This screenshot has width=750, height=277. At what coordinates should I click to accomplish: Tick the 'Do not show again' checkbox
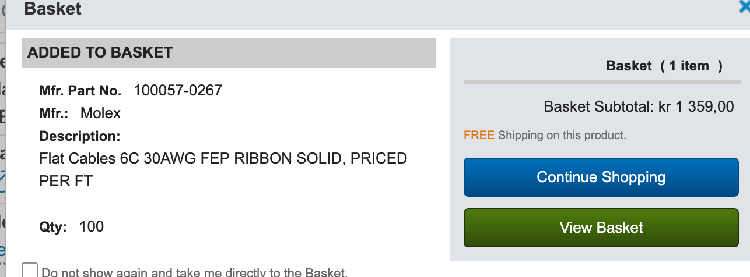pos(30,271)
